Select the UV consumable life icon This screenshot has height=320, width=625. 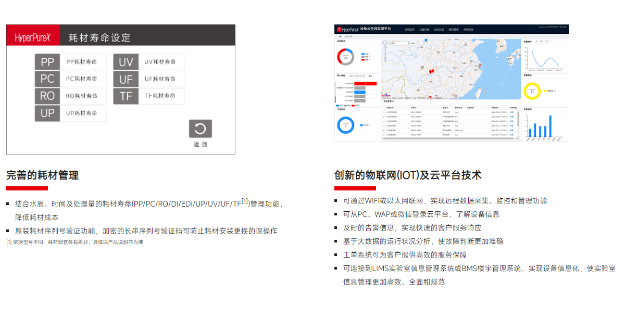[x=126, y=62]
